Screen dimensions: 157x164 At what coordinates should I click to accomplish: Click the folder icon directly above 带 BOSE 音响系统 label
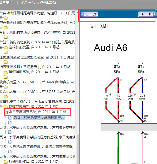point(5,87)
